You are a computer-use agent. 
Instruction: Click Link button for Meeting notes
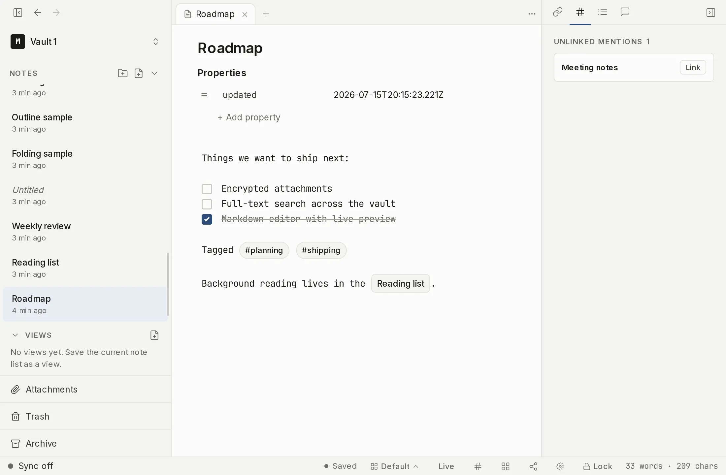coord(693,67)
